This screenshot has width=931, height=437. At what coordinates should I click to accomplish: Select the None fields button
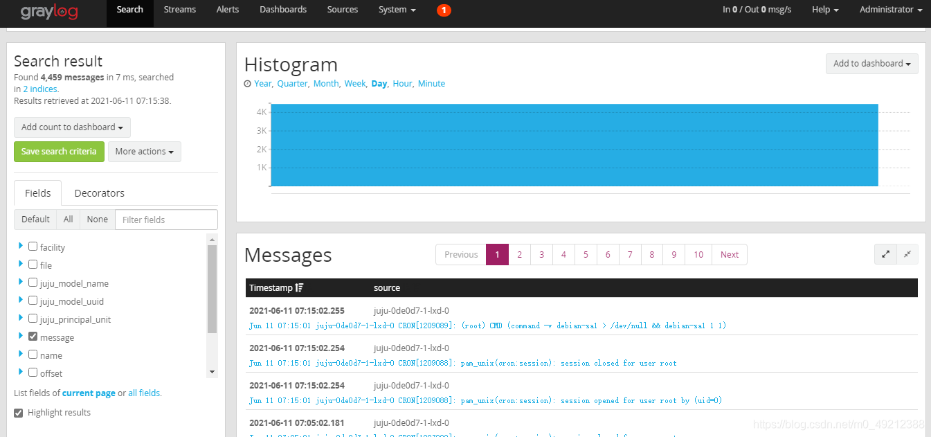click(x=98, y=220)
